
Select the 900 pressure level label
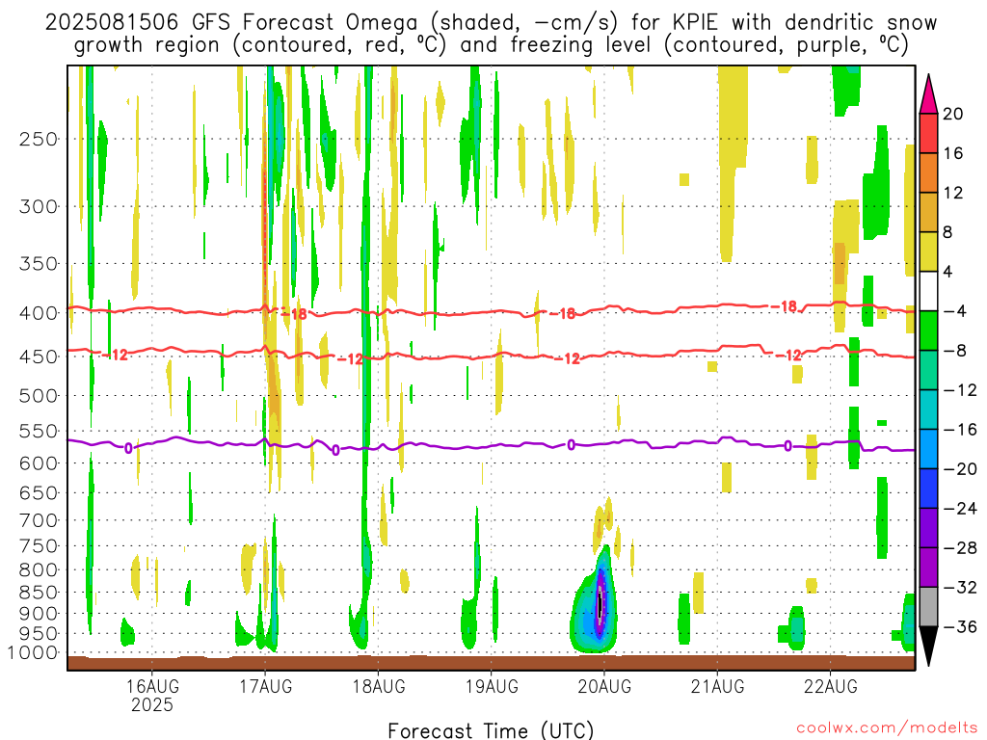coord(39,614)
